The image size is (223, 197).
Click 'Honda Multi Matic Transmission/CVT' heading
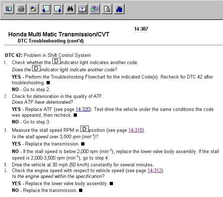click(59, 34)
